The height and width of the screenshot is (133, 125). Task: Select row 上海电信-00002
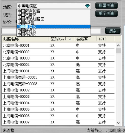58,90
